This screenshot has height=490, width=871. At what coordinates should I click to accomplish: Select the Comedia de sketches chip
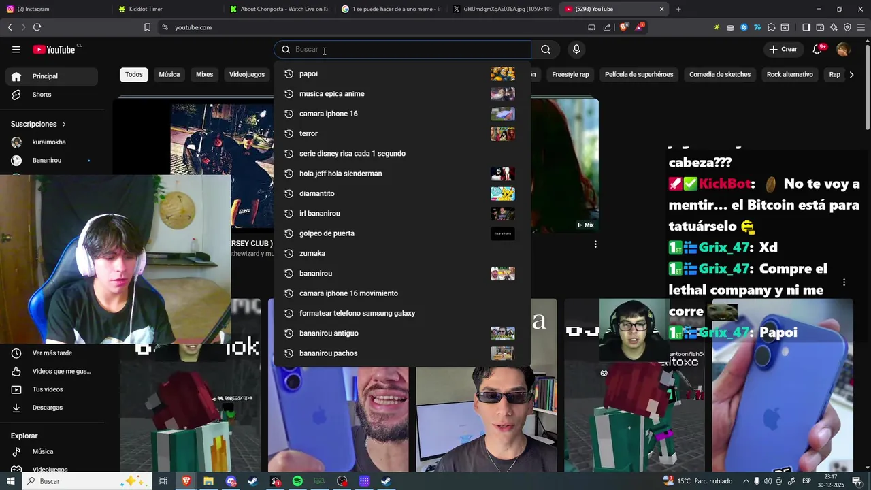click(x=720, y=75)
